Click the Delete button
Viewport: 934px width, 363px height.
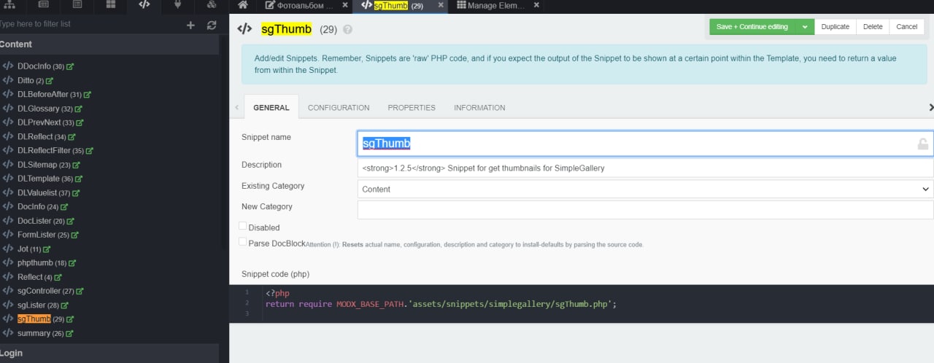[x=873, y=27]
